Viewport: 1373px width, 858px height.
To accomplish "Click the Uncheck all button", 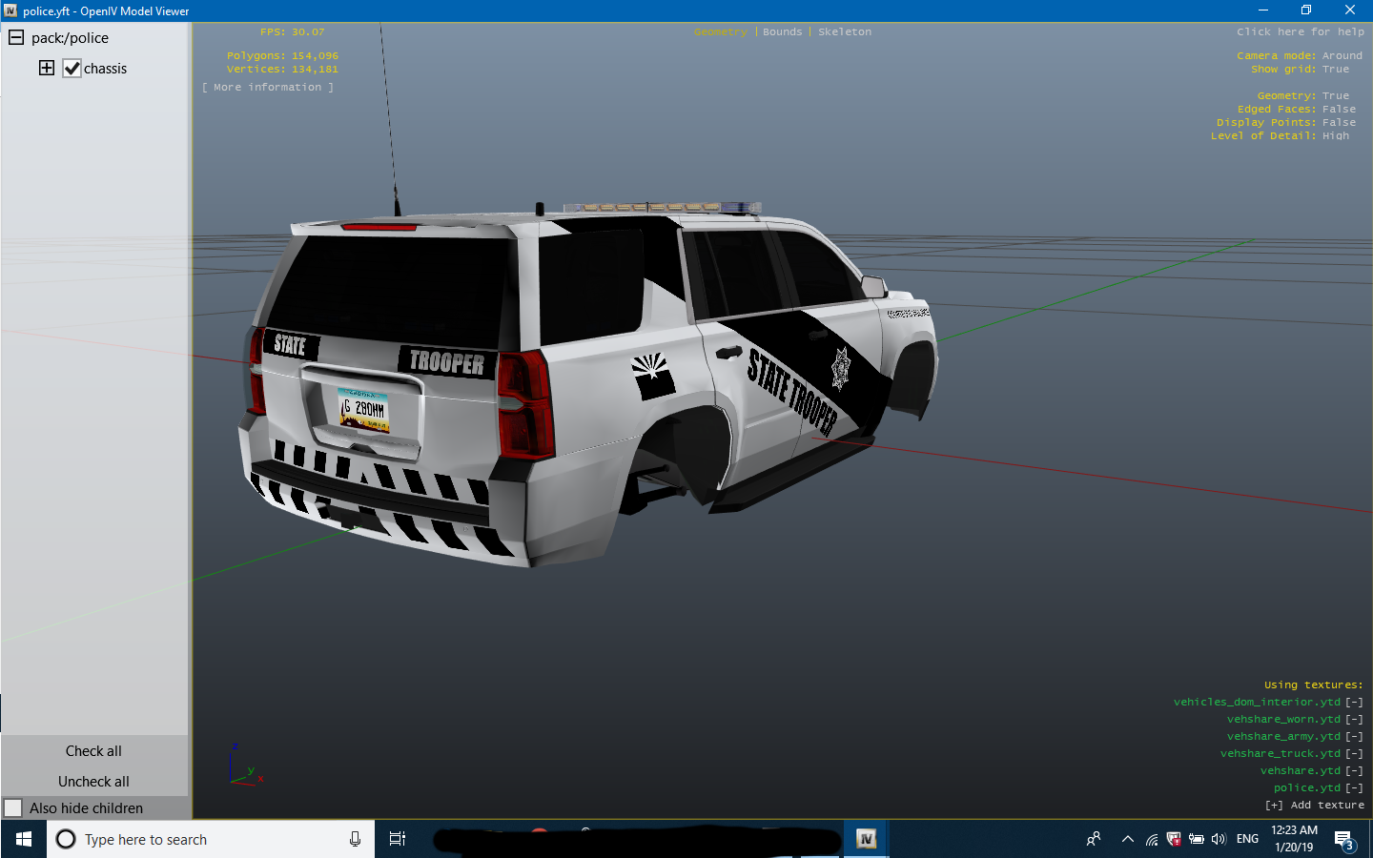I will click(x=93, y=782).
